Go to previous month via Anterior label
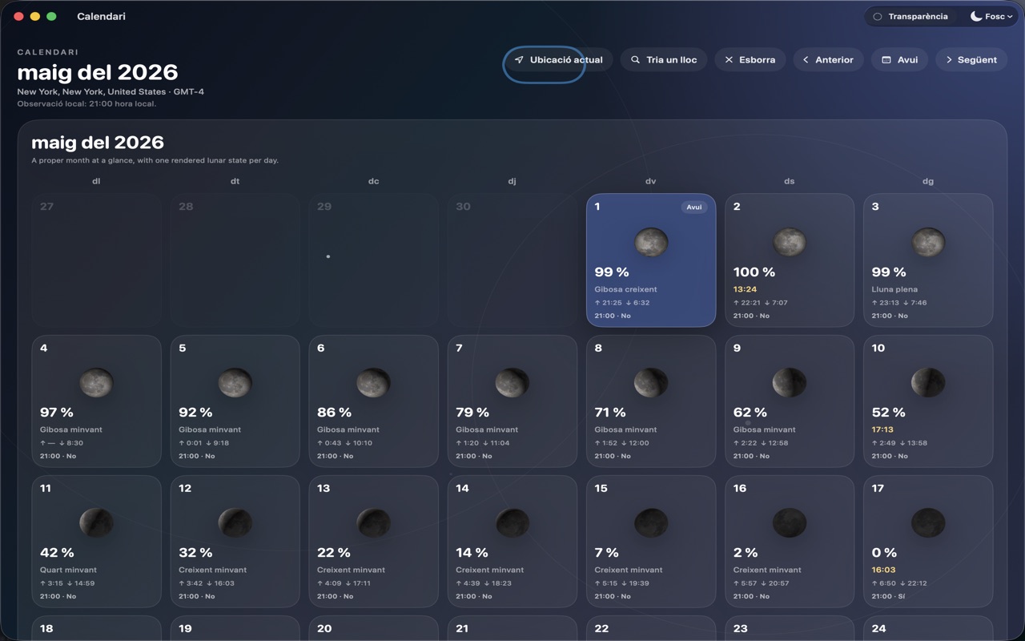1025x641 pixels. tap(834, 60)
